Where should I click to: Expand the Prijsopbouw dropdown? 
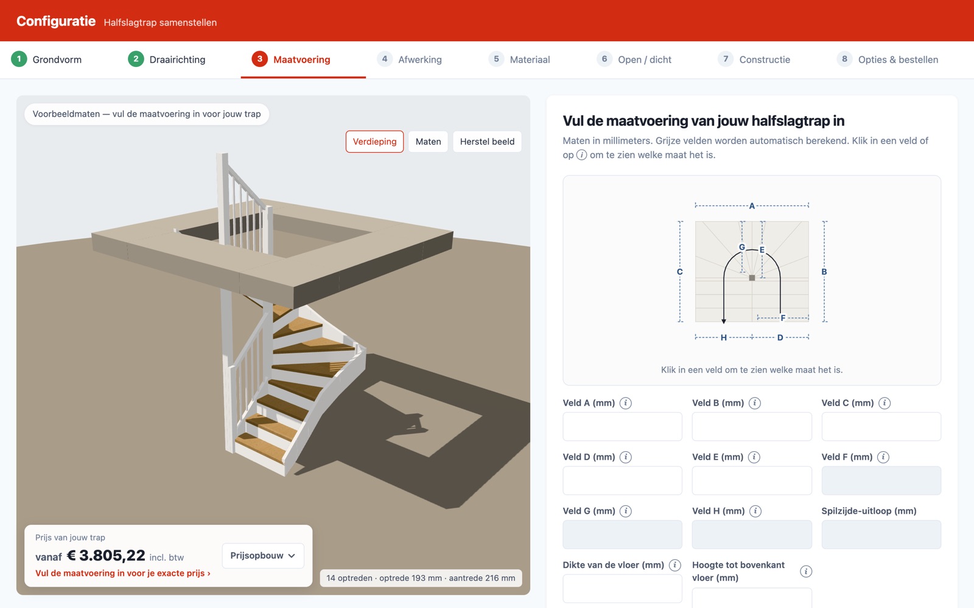pos(263,556)
